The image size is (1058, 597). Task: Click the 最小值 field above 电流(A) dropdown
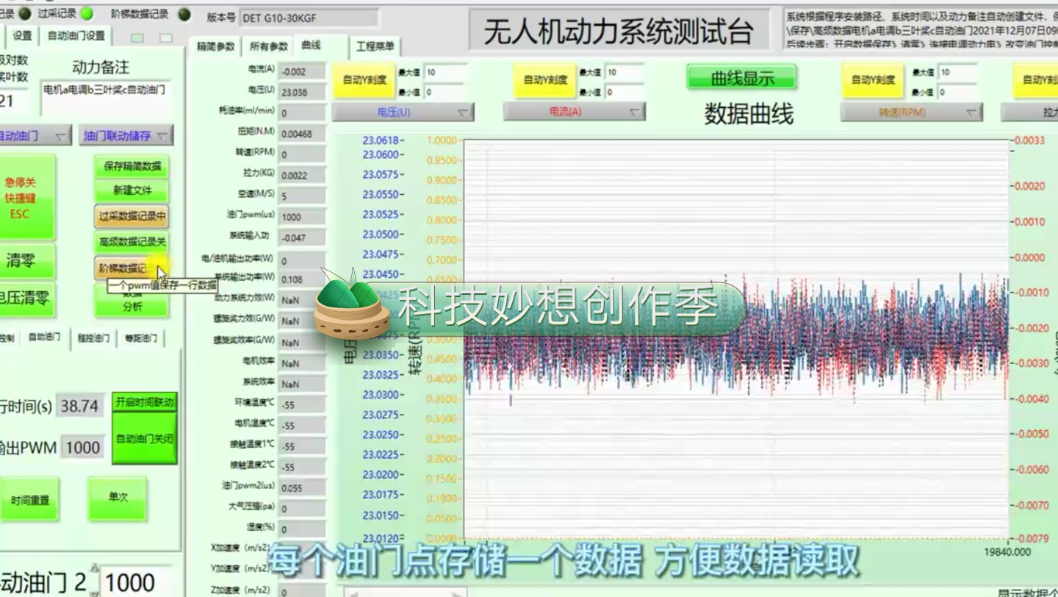[x=625, y=93]
